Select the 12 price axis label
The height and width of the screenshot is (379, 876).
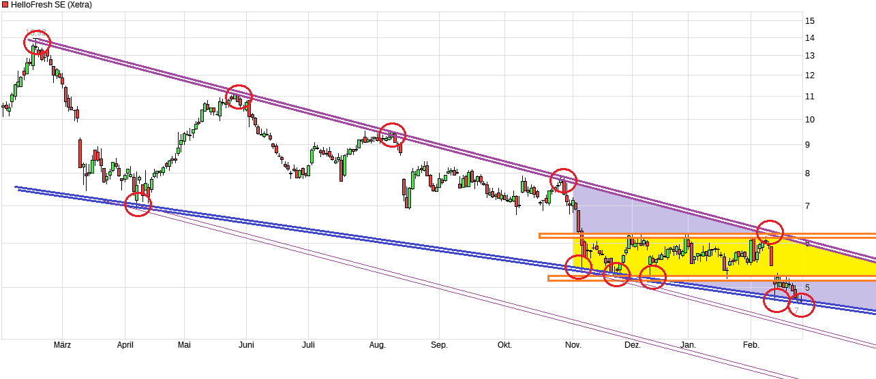click(x=810, y=76)
